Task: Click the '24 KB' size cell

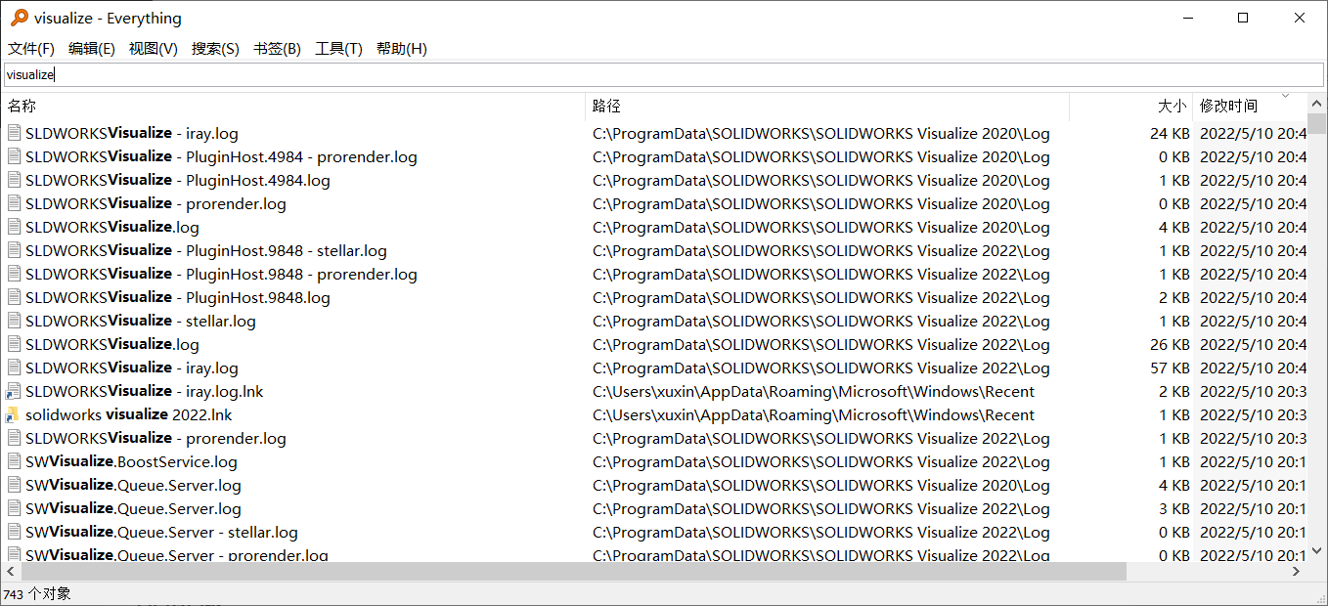Action: click(x=1170, y=133)
